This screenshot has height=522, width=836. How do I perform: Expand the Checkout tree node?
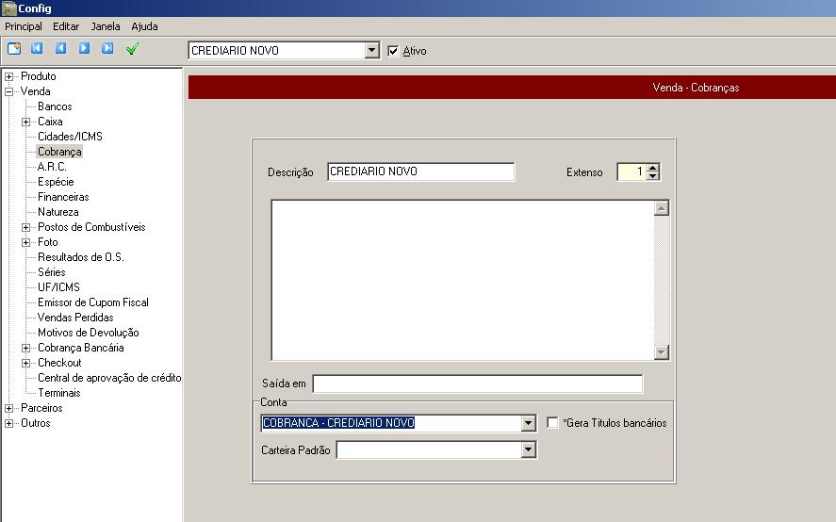pos(25,363)
